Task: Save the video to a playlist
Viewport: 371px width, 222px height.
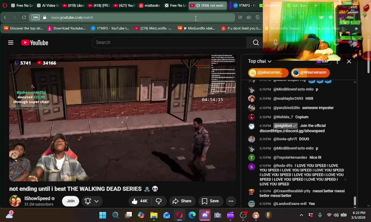Action: click(210, 201)
